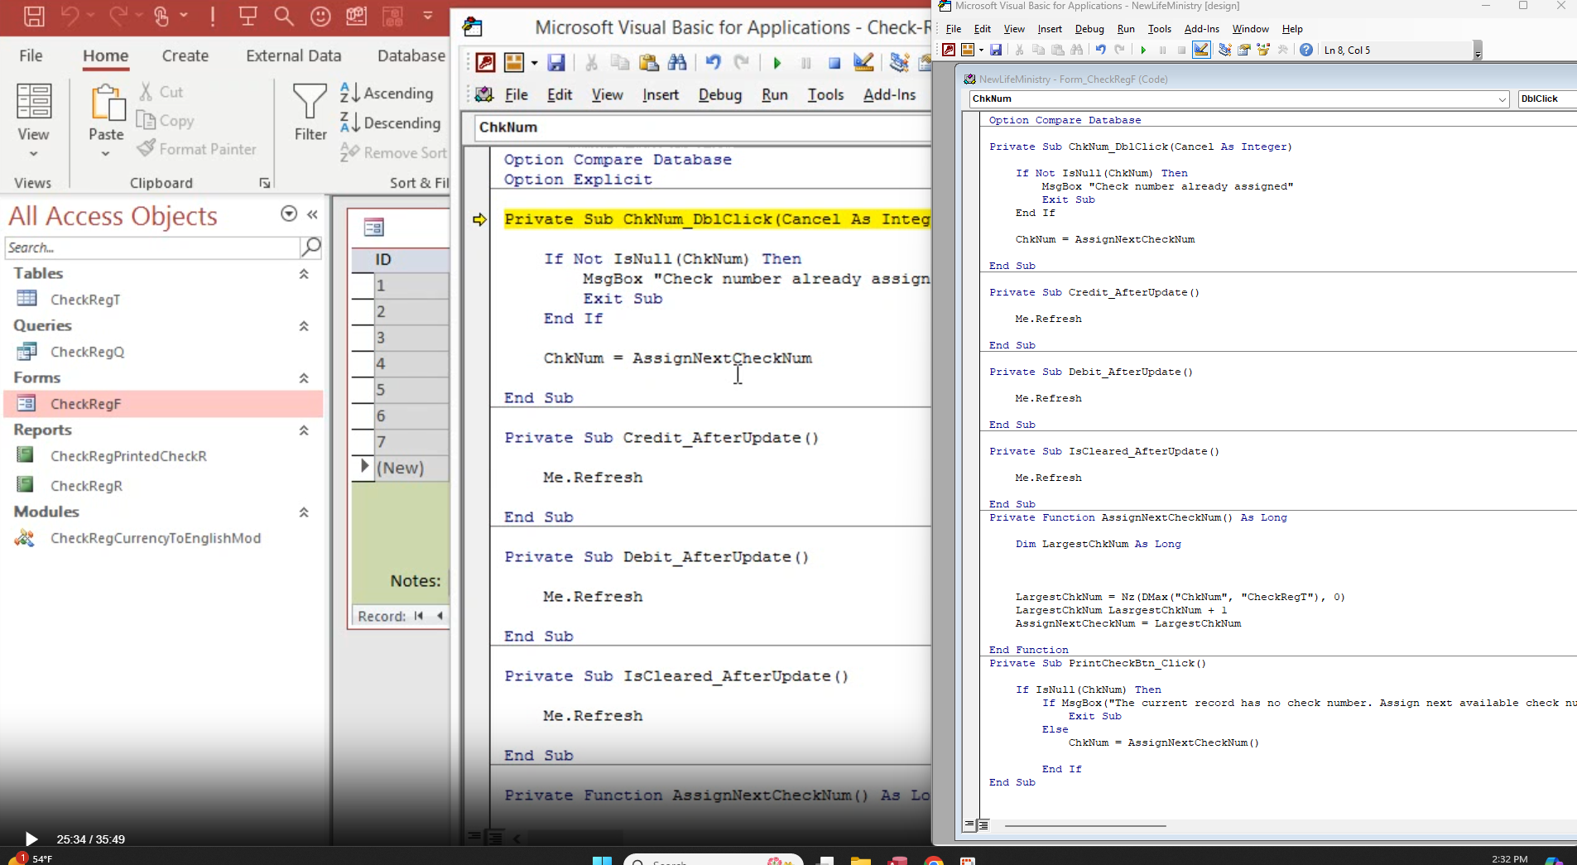Collapse the navigation pane with the double-chevron button
The image size is (1577, 865).
tap(312, 214)
